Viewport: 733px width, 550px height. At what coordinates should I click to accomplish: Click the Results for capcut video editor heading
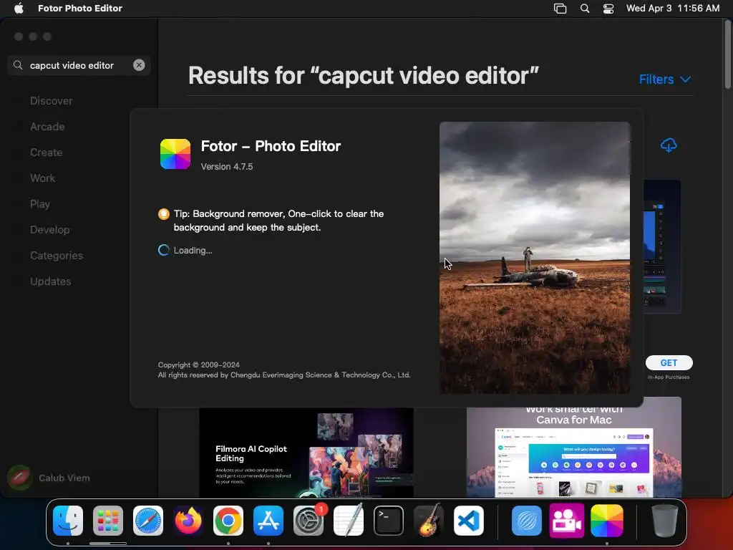pyautogui.click(x=363, y=76)
